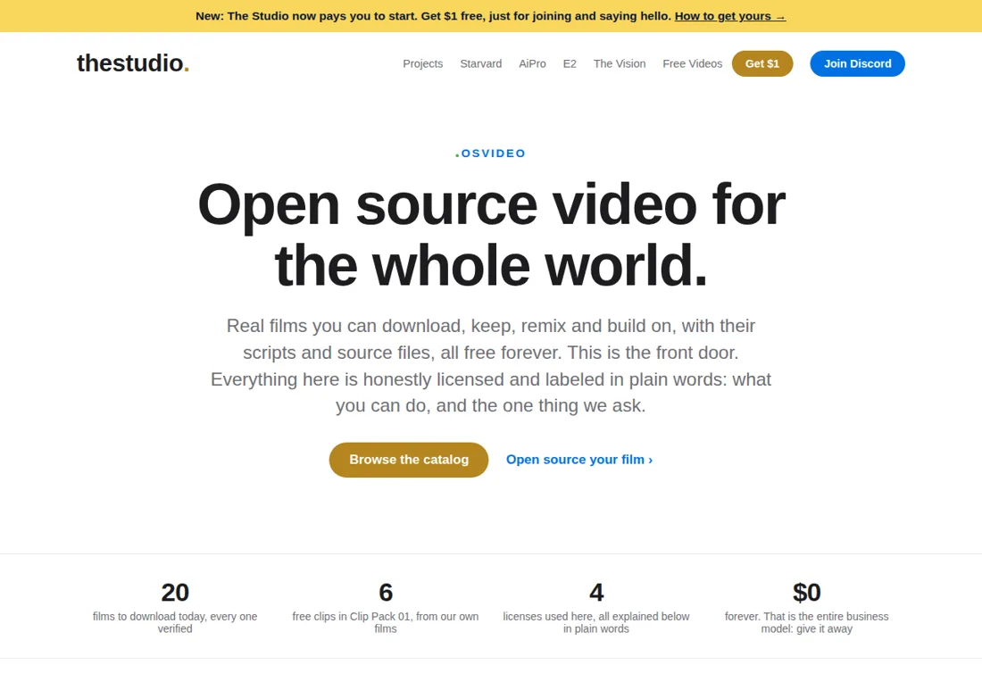The width and height of the screenshot is (982, 690).
Task: Click the Get $1 button
Action: [762, 64]
